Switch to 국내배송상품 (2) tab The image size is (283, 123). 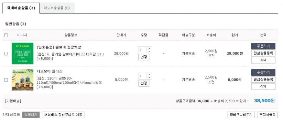21,8
